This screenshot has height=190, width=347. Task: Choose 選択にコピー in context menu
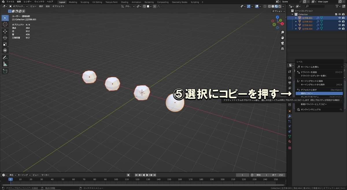point(319,94)
